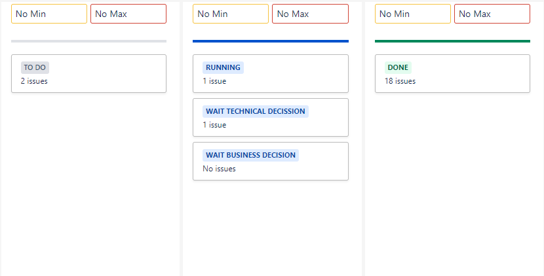
Task: Click '1 issue' under RUNNING
Action: tap(214, 81)
